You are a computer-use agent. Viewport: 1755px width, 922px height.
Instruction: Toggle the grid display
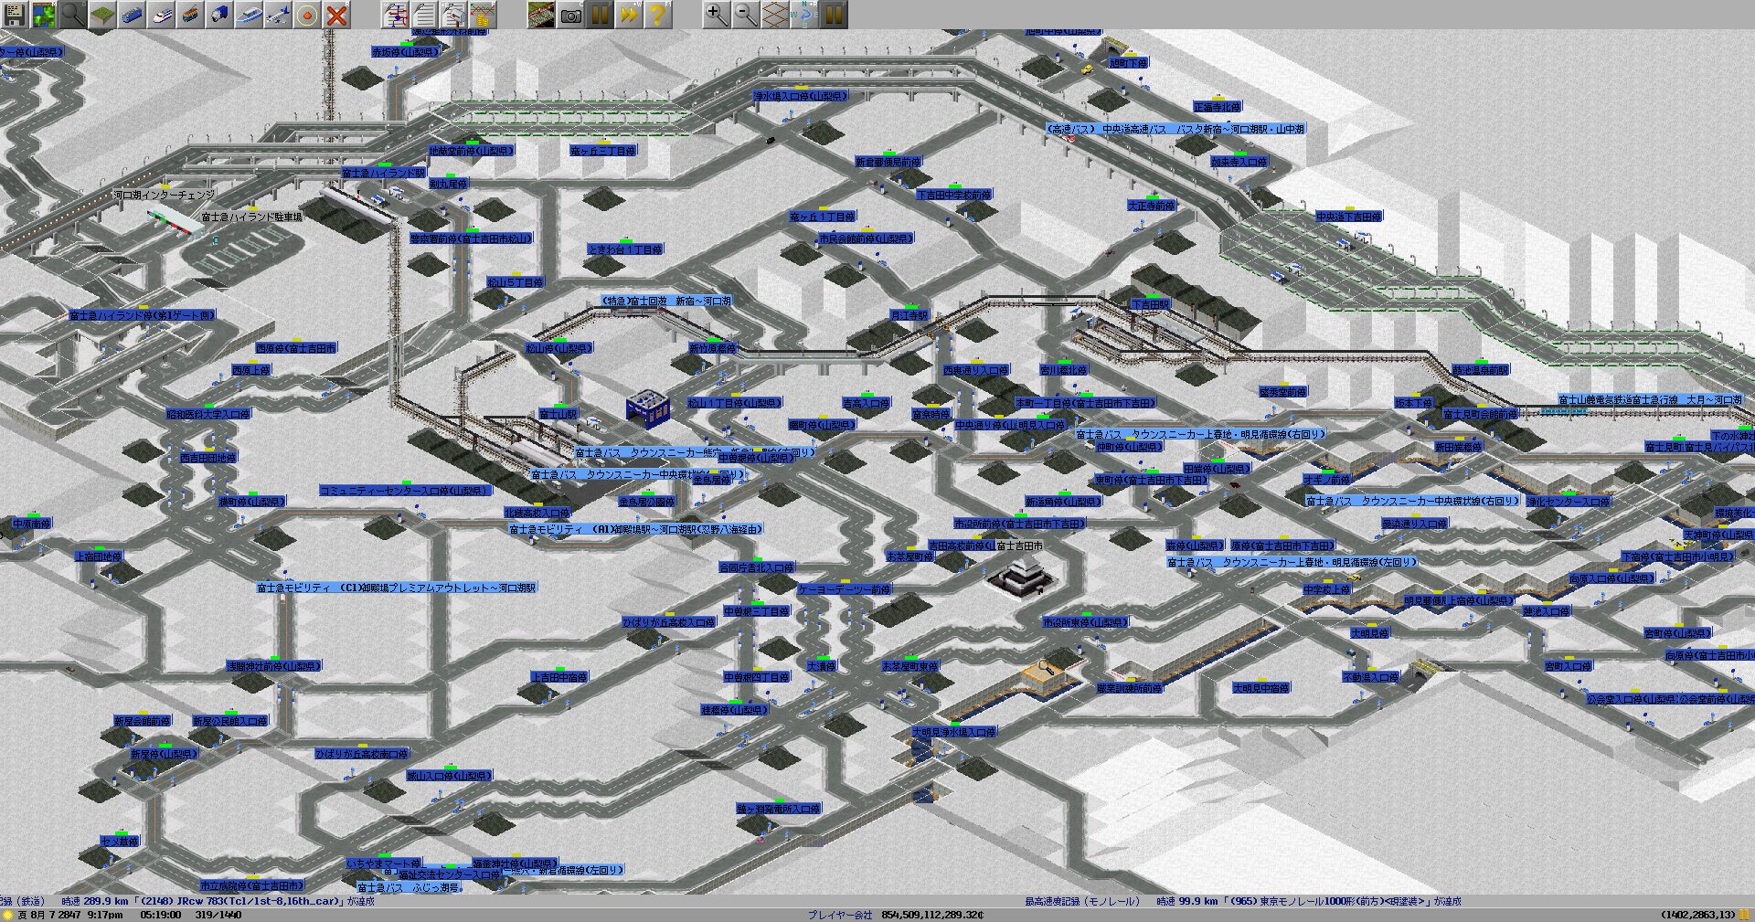coord(775,15)
